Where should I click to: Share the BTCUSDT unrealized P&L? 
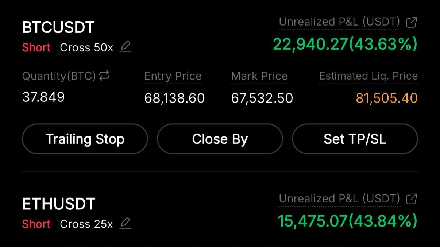(x=412, y=22)
